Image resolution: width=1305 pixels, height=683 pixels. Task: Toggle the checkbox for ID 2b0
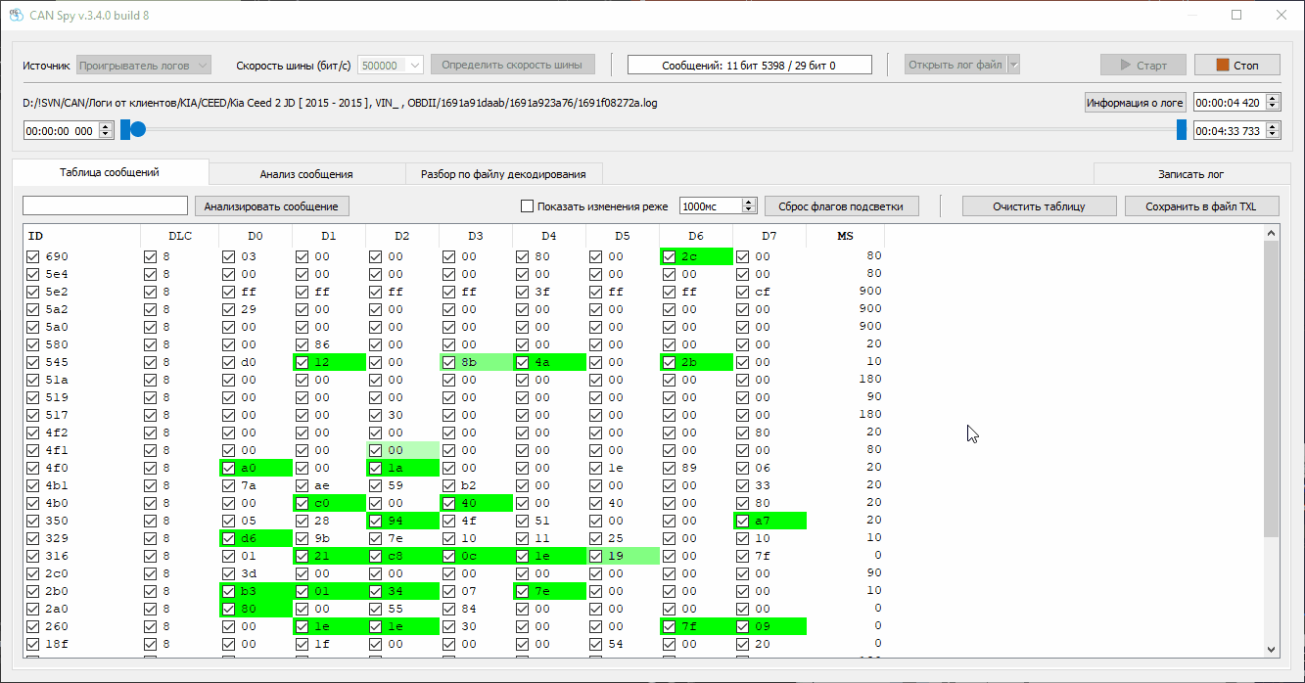(x=34, y=591)
